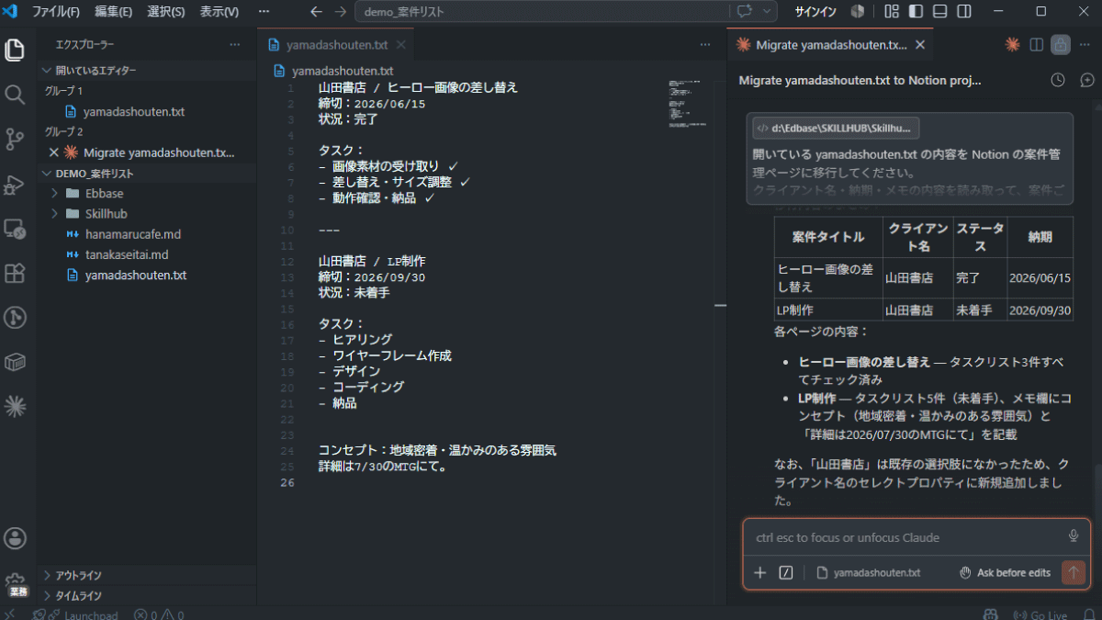Click the yamadashouten.txt chip in chat input
The width and height of the screenshot is (1102, 620).
869,572
